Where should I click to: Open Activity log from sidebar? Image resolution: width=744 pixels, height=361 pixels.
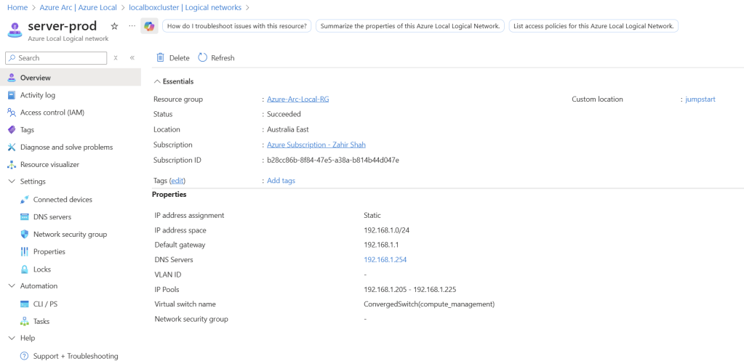[37, 95]
